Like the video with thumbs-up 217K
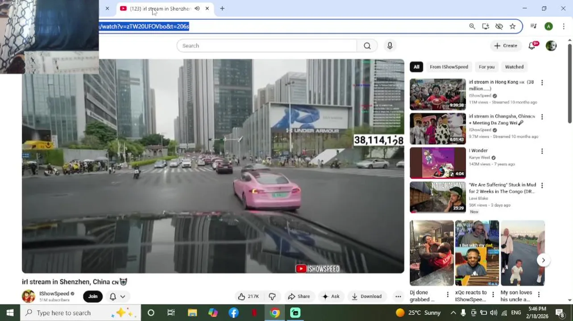The width and height of the screenshot is (573, 321). click(x=249, y=296)
